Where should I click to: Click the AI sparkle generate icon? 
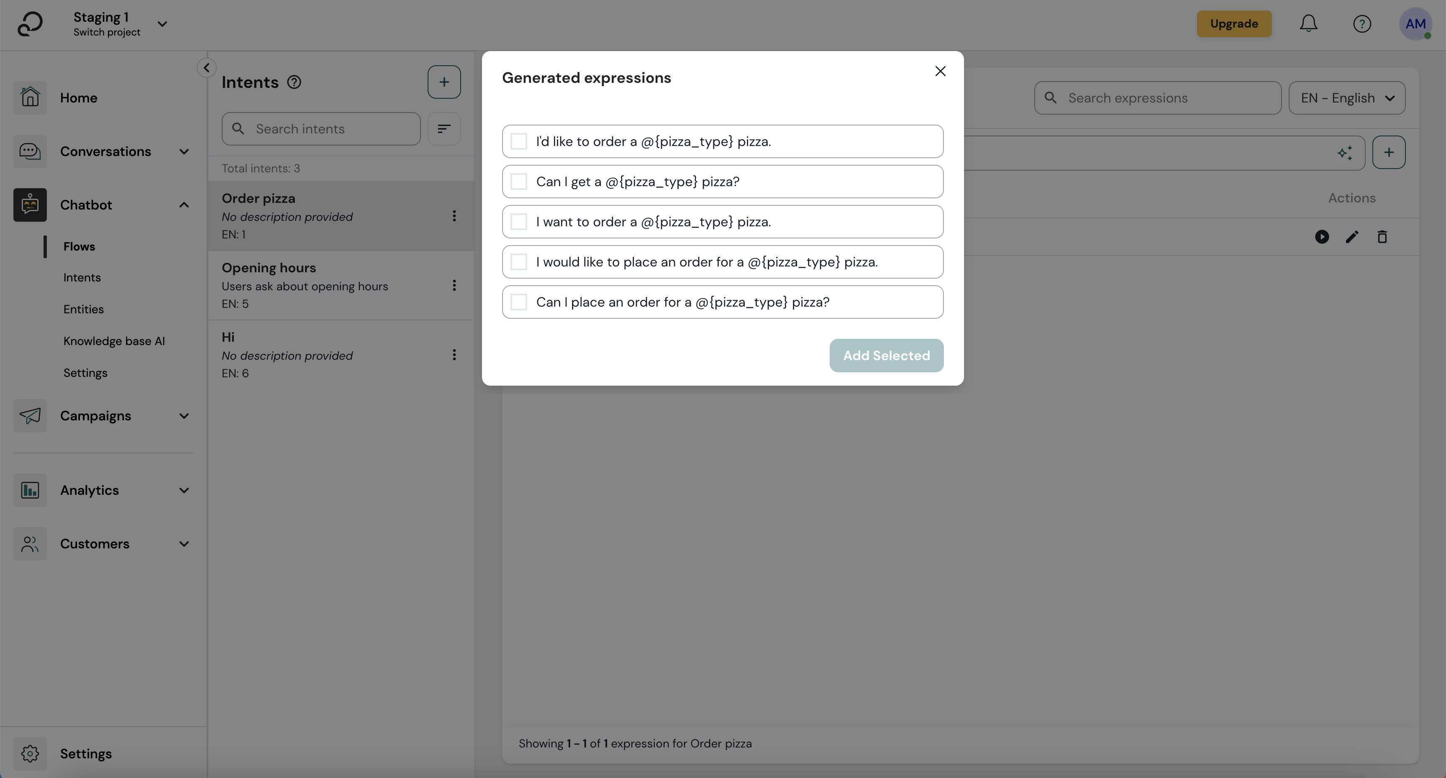point(1346,153)
